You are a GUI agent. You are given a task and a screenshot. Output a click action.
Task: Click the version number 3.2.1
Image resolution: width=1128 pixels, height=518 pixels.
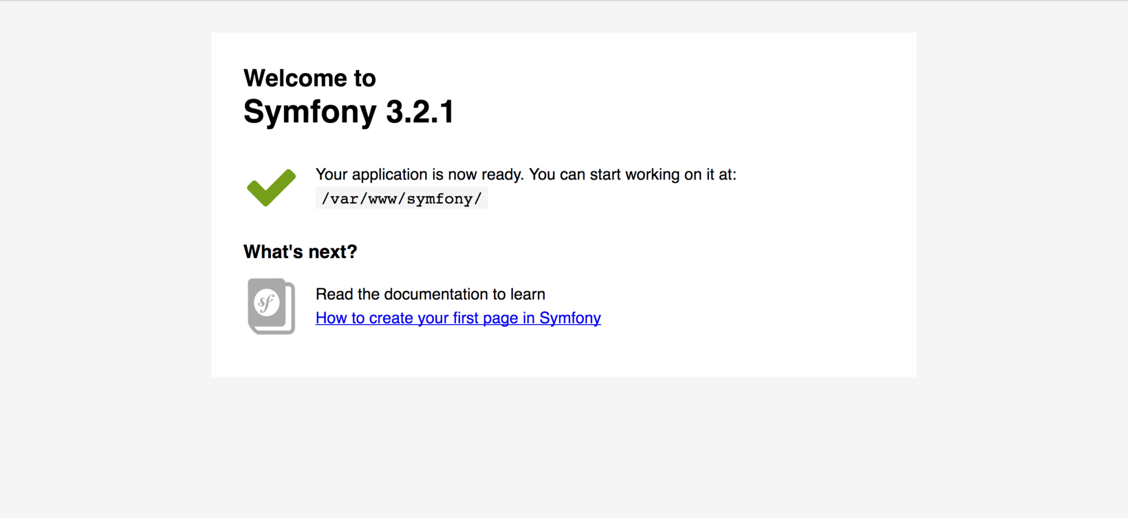420,112
